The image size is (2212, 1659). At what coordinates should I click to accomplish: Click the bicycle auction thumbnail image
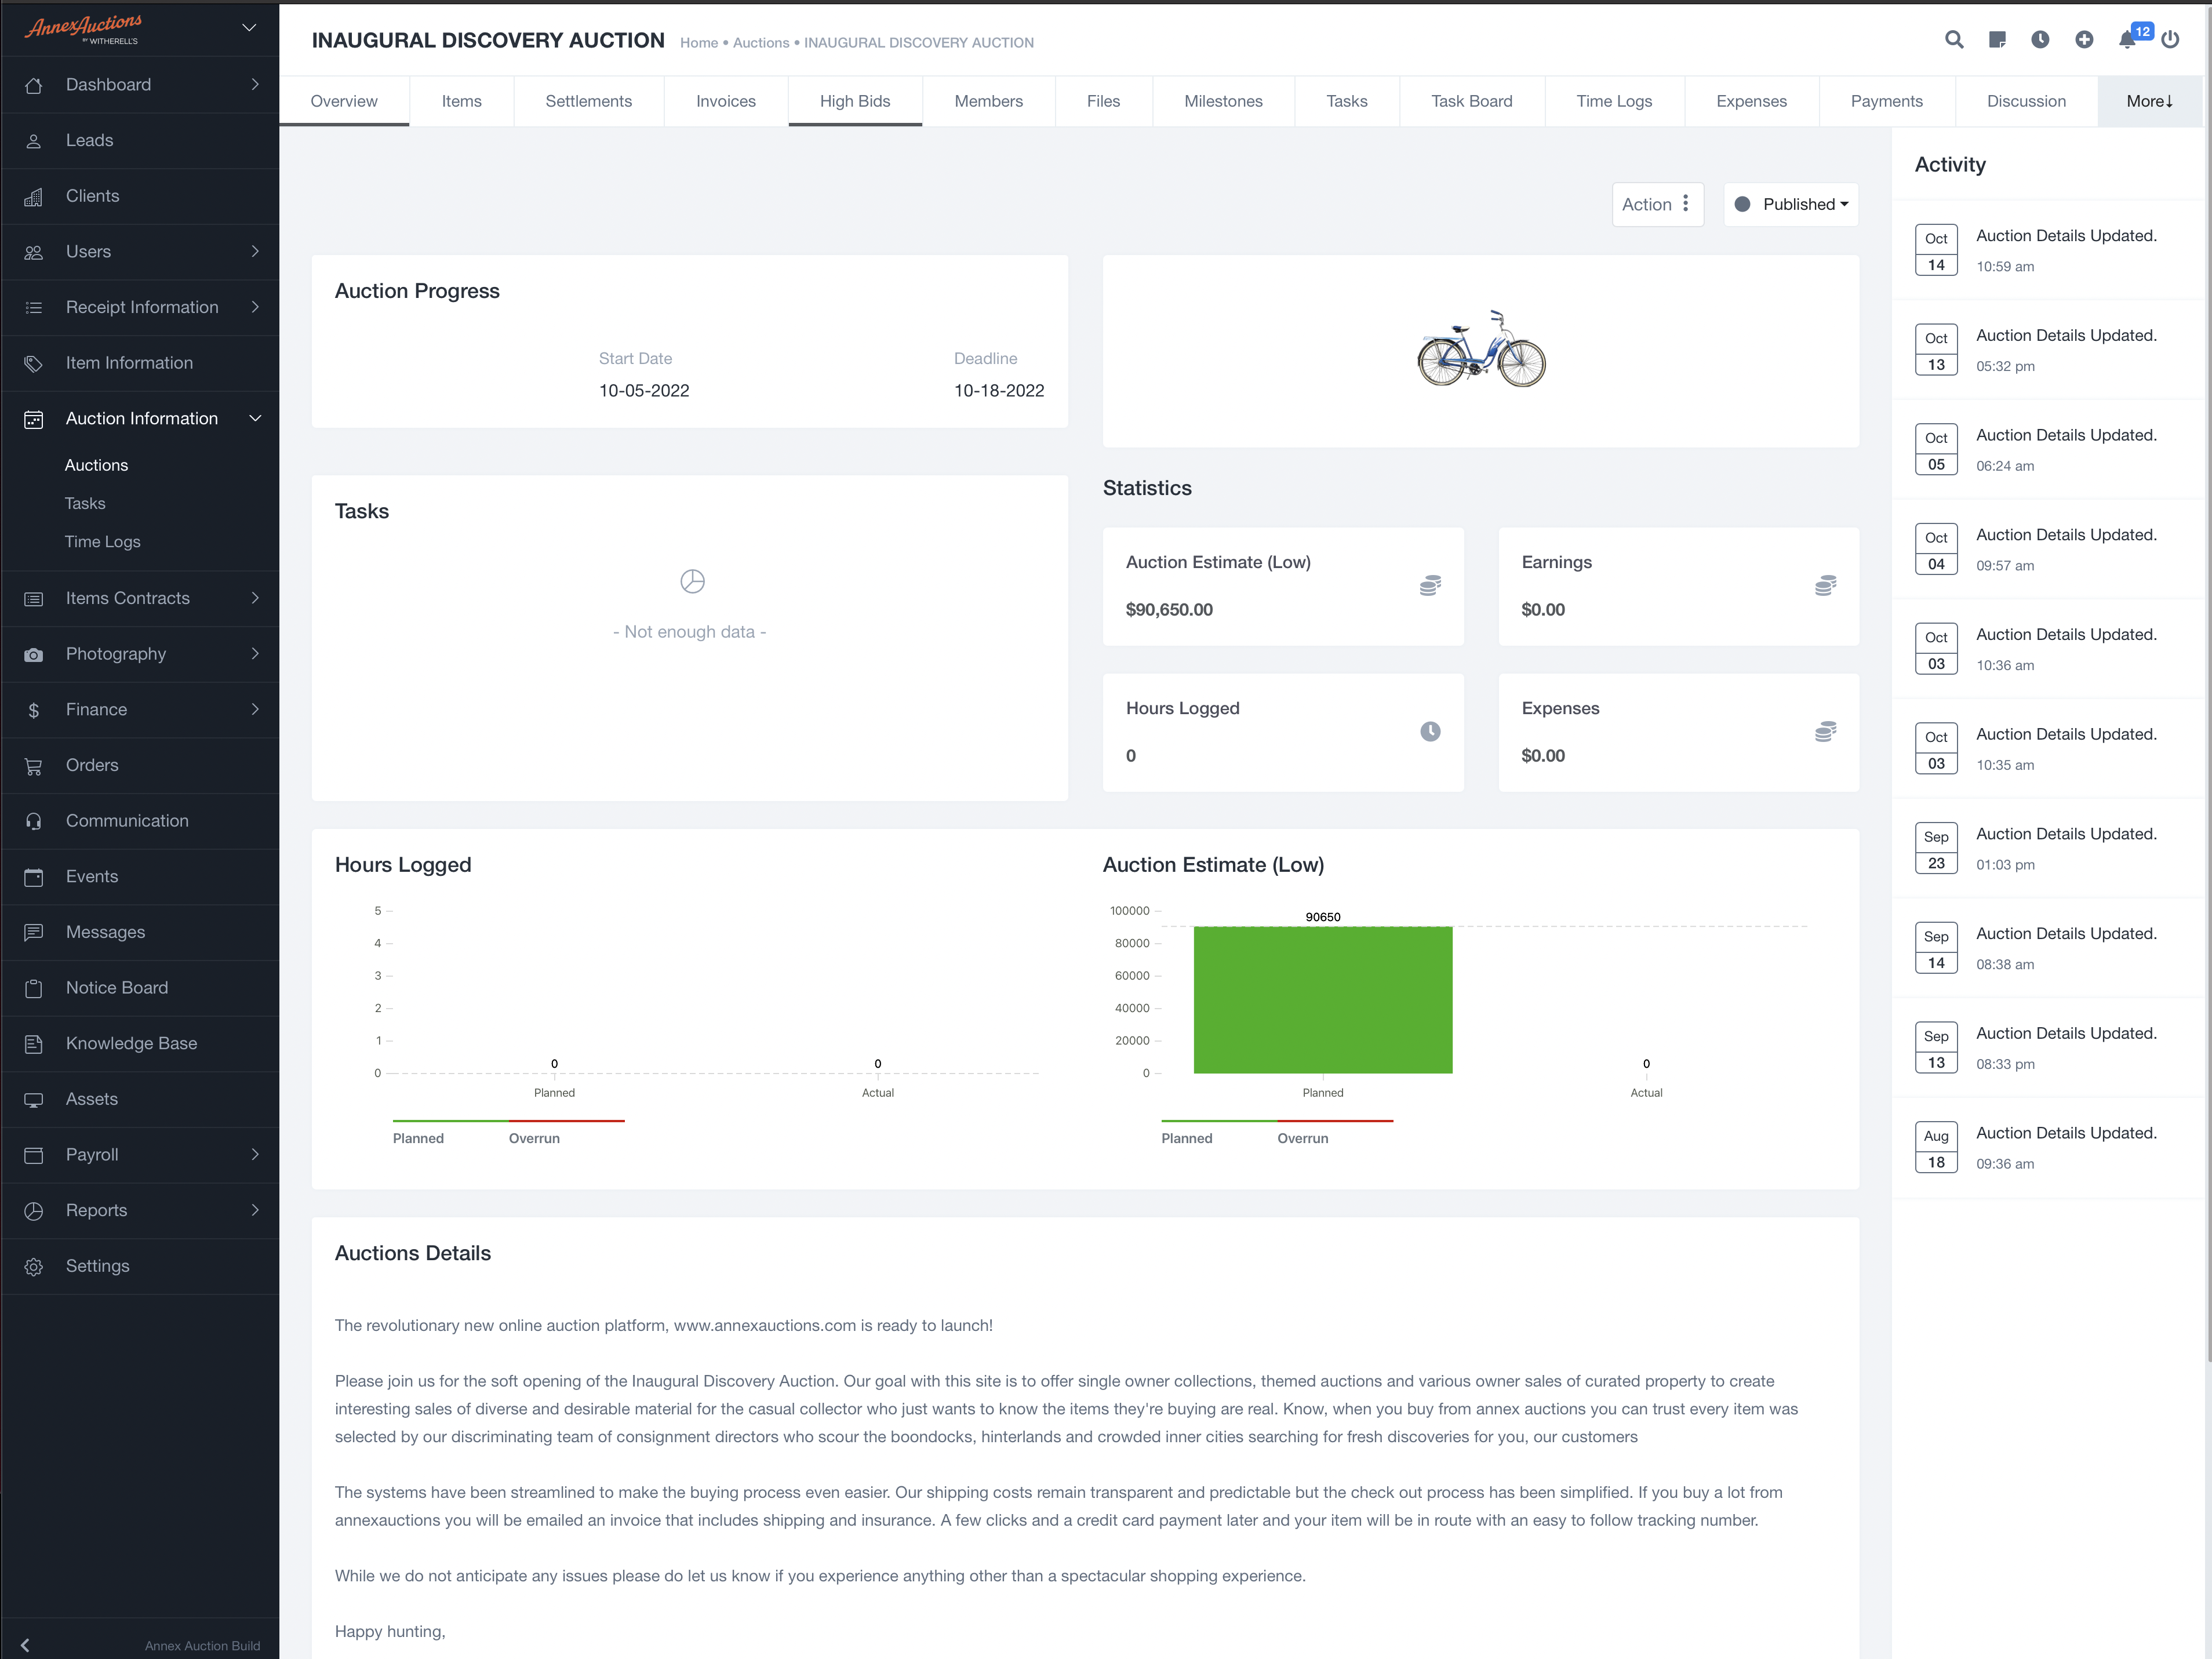click(1481, 349)
